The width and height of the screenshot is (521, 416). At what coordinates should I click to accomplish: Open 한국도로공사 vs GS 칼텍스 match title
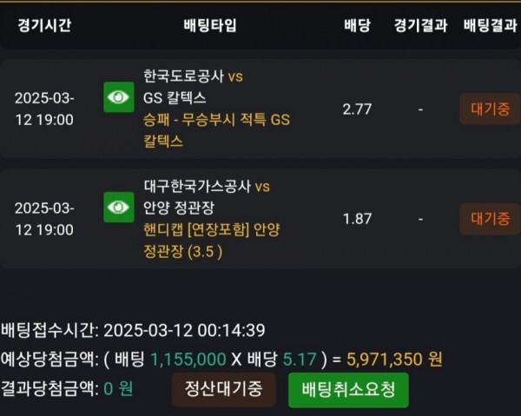(x=193, y=87)
